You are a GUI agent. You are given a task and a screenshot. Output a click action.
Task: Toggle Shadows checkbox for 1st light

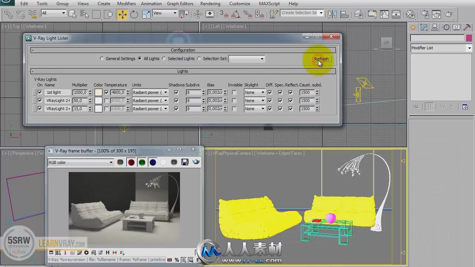click(x=176, y=92)
